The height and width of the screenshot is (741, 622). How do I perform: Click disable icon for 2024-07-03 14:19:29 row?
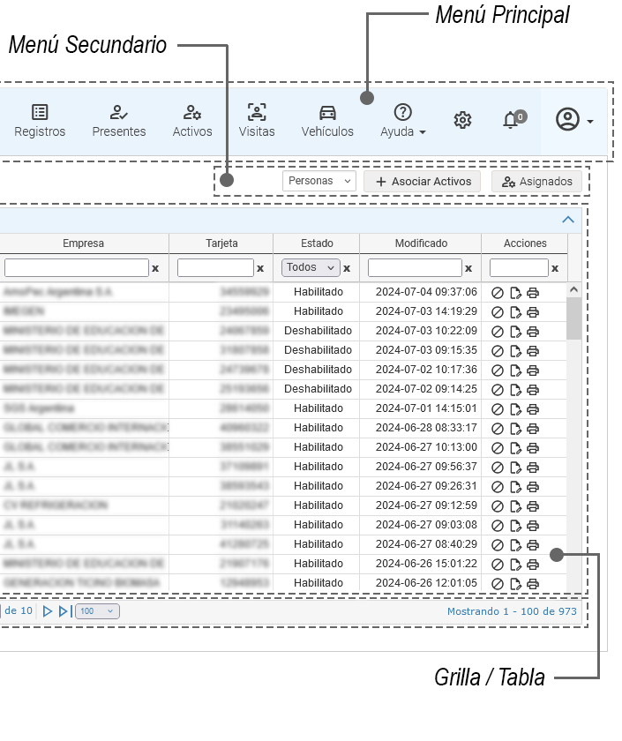pos(498,311)
